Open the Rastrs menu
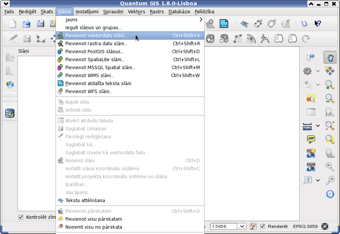Image resolution: width=340 pixels, height=234 pixels. tap(157, 12)
